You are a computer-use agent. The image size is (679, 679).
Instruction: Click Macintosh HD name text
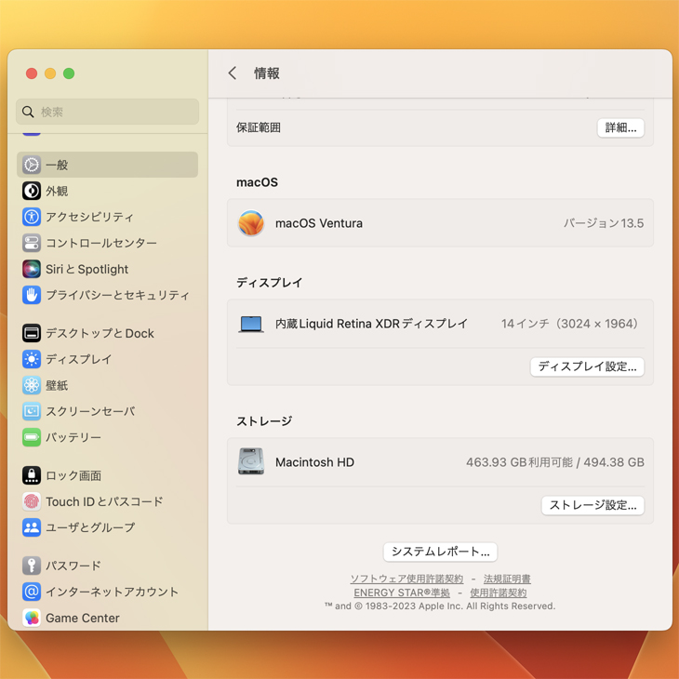[x=314, y=462]
